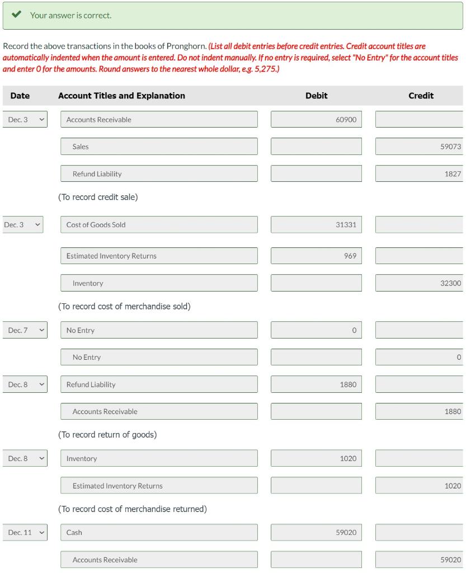Click the Cash account title field
Screen dimensions: 466x573
pos(158,532)
